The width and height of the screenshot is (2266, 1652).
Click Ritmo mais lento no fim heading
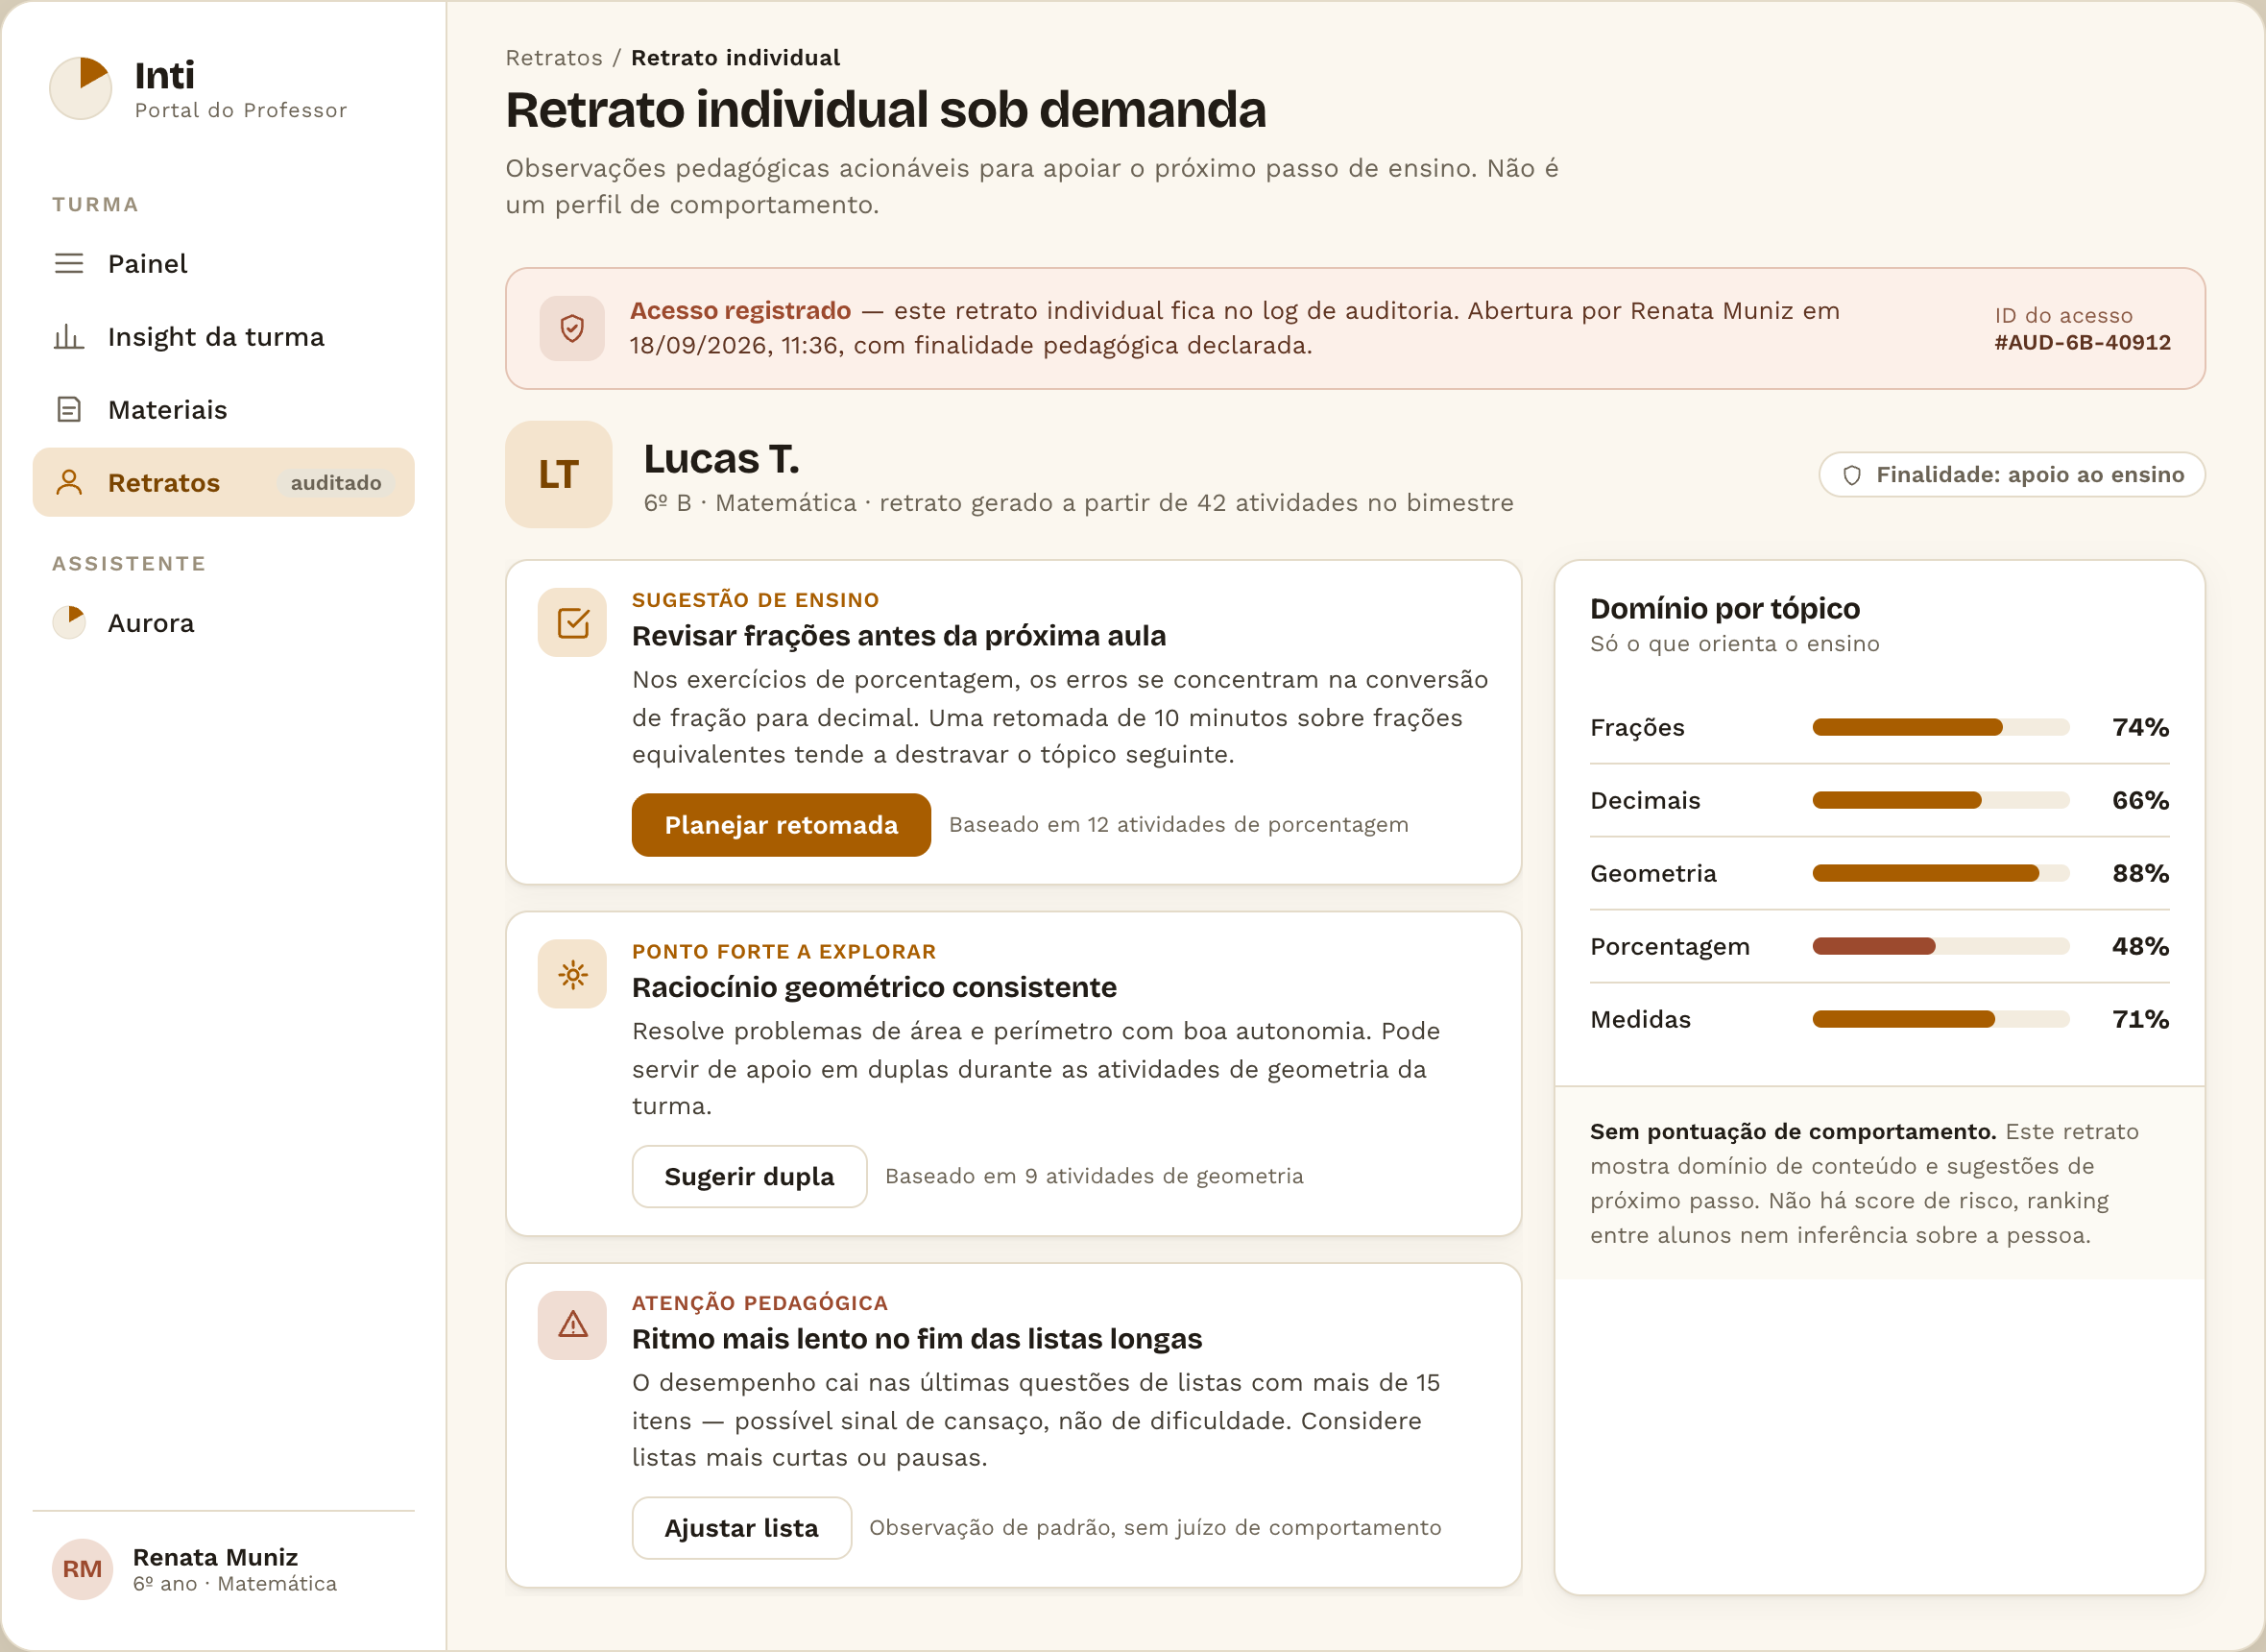click(x=917, y=1339)
